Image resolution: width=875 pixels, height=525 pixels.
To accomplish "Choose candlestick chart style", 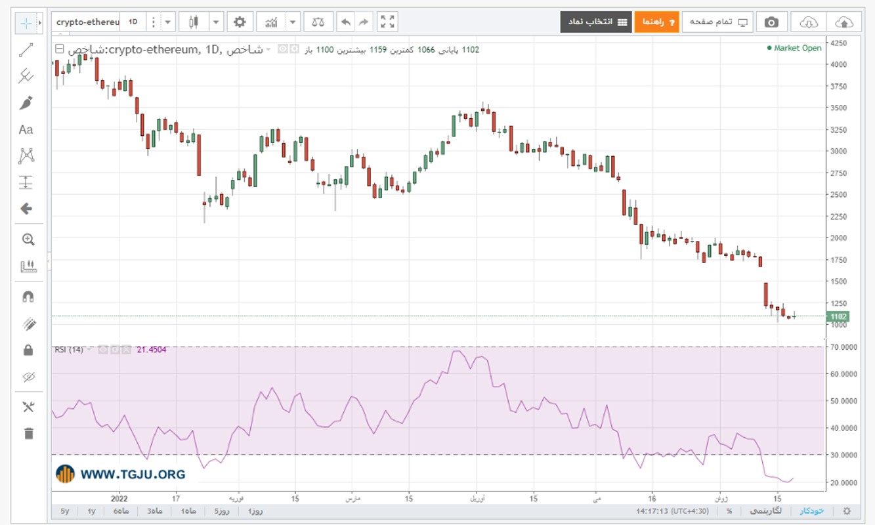I will coord(194,22).
